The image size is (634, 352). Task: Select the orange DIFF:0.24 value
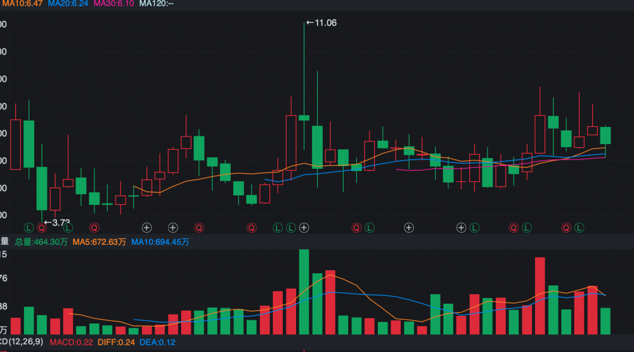[115, 342]
